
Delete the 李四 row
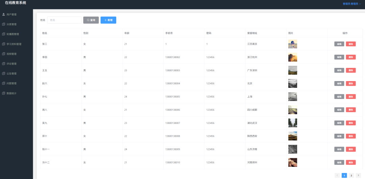351,57
